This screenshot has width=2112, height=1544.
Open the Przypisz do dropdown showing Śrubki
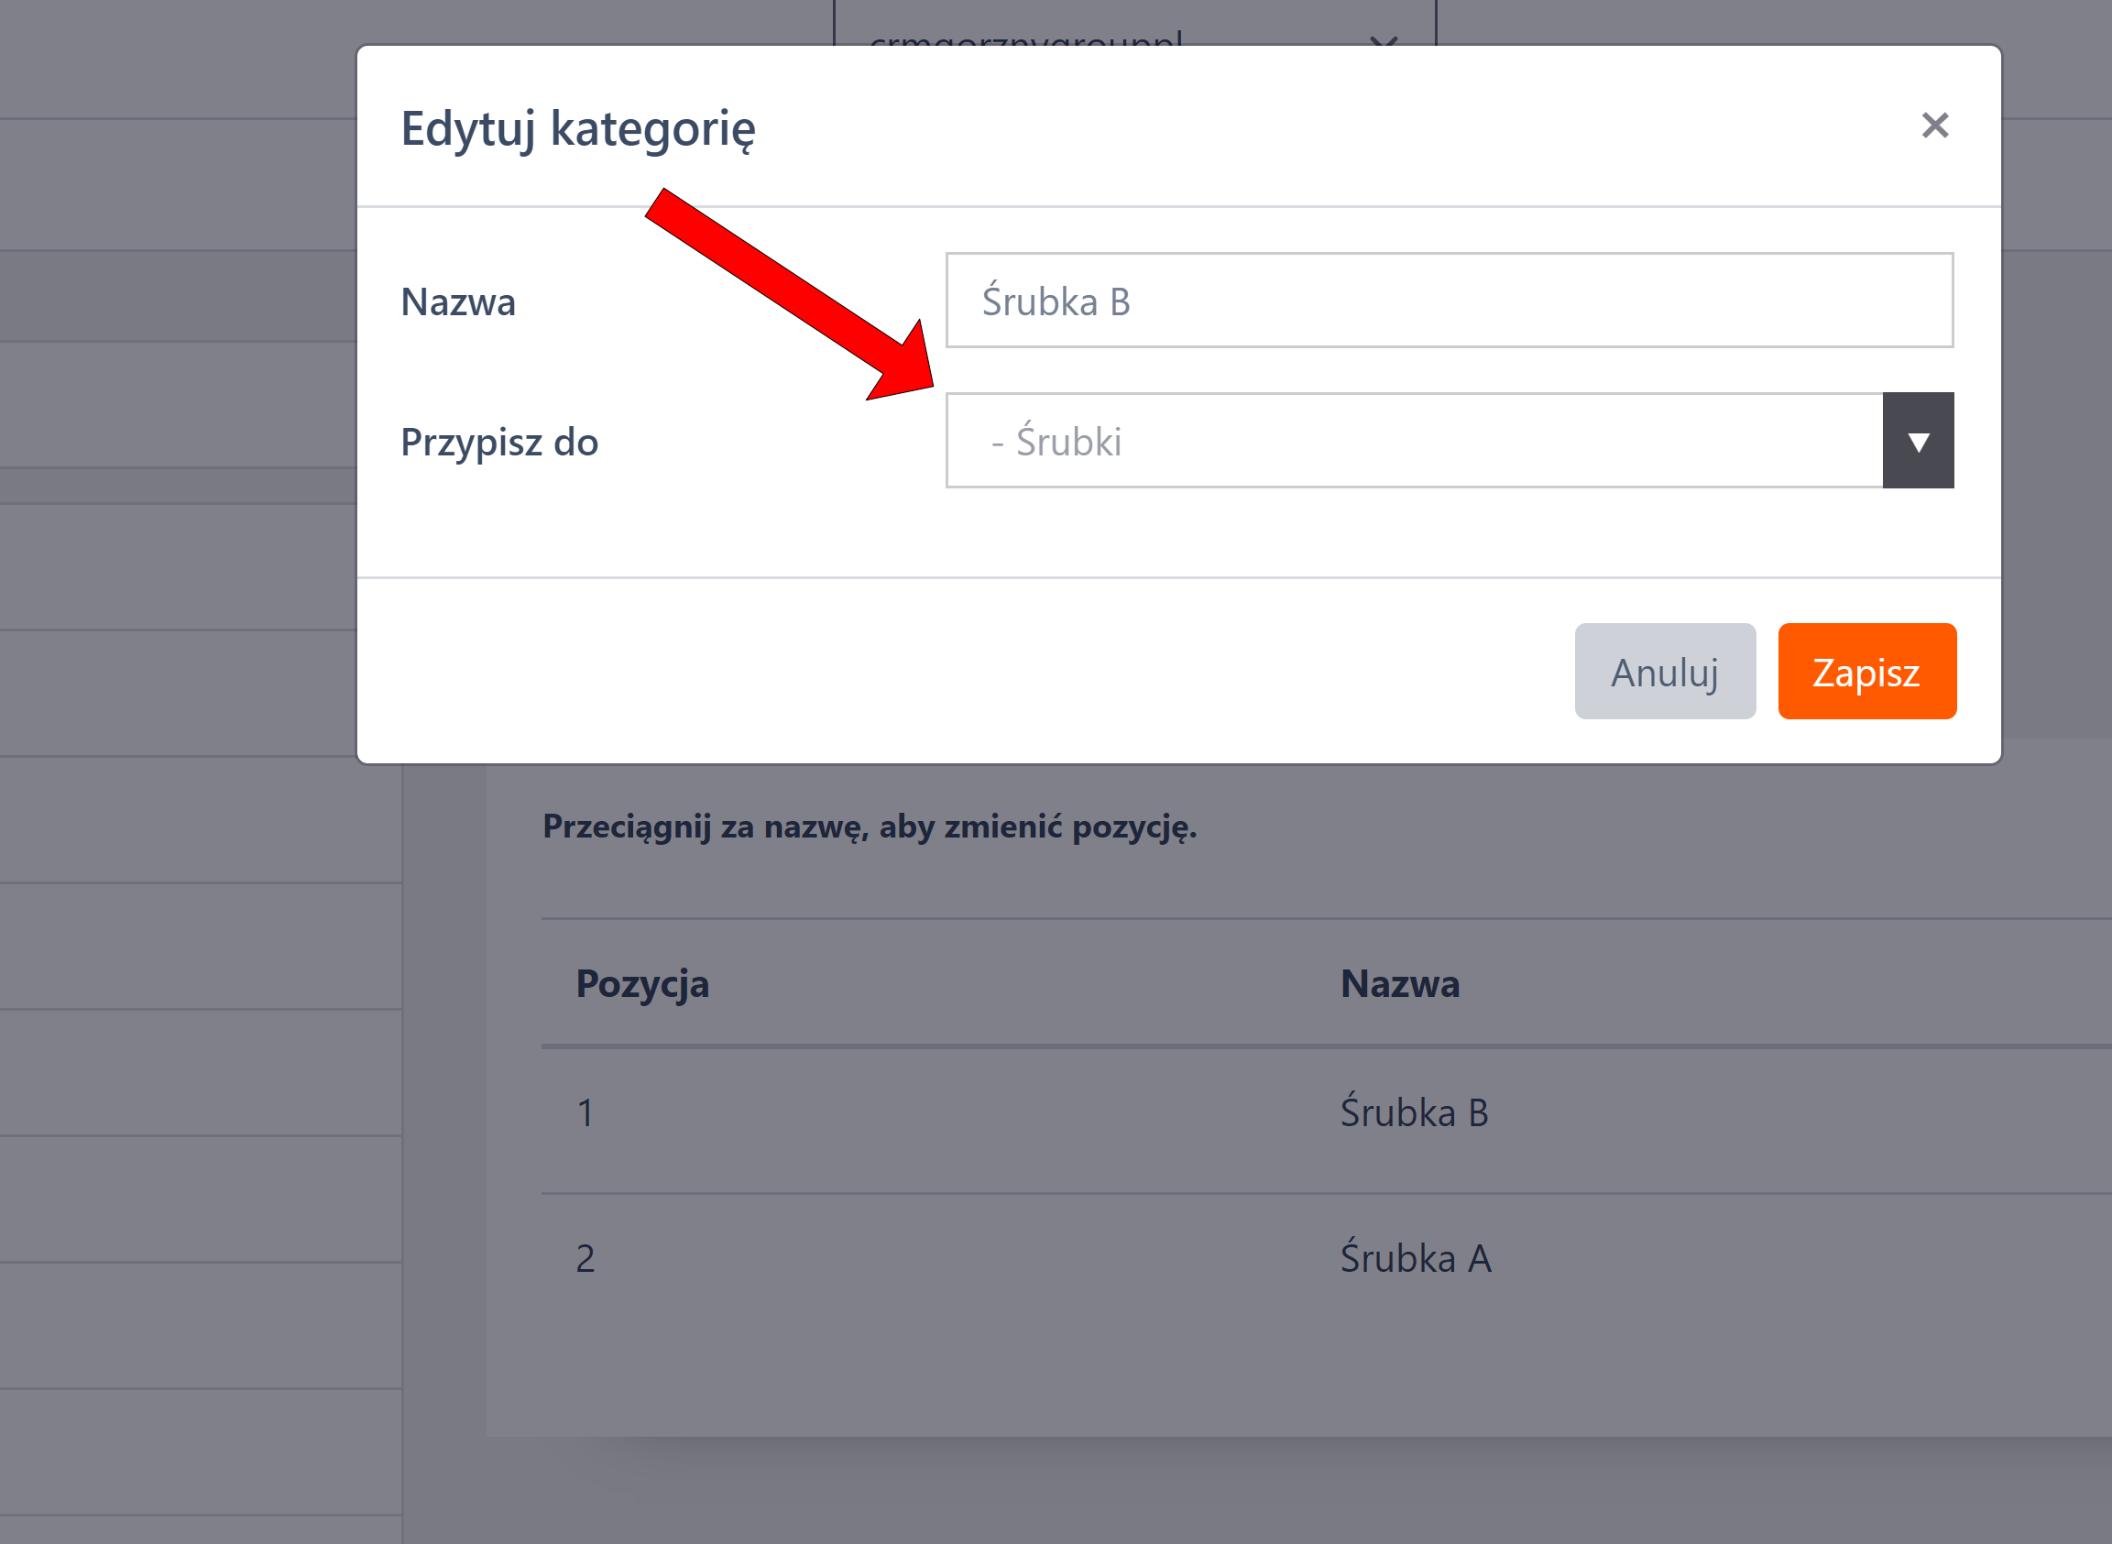pyautogui.click(x=1413, y=441)
